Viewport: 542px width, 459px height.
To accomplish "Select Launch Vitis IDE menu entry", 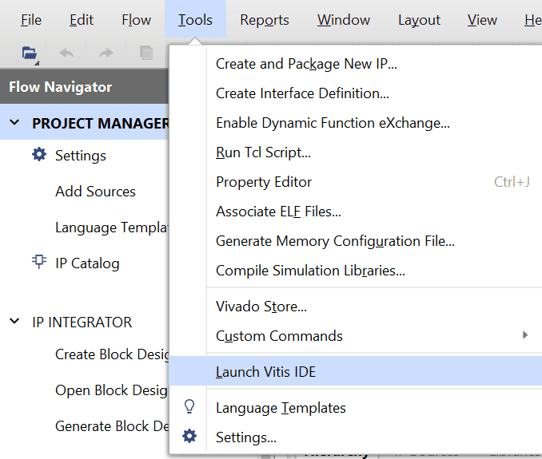I will point(266,371).
